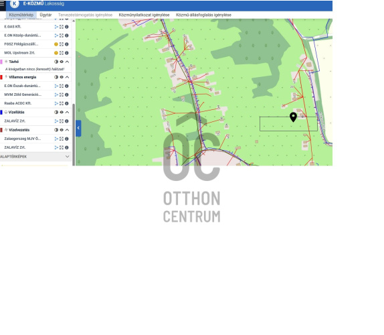Image resolution: width=384 pixels, height=335 pixels.
Task: Select Tervezéstámogatás igénylése tab
Action: coord(85,15)
